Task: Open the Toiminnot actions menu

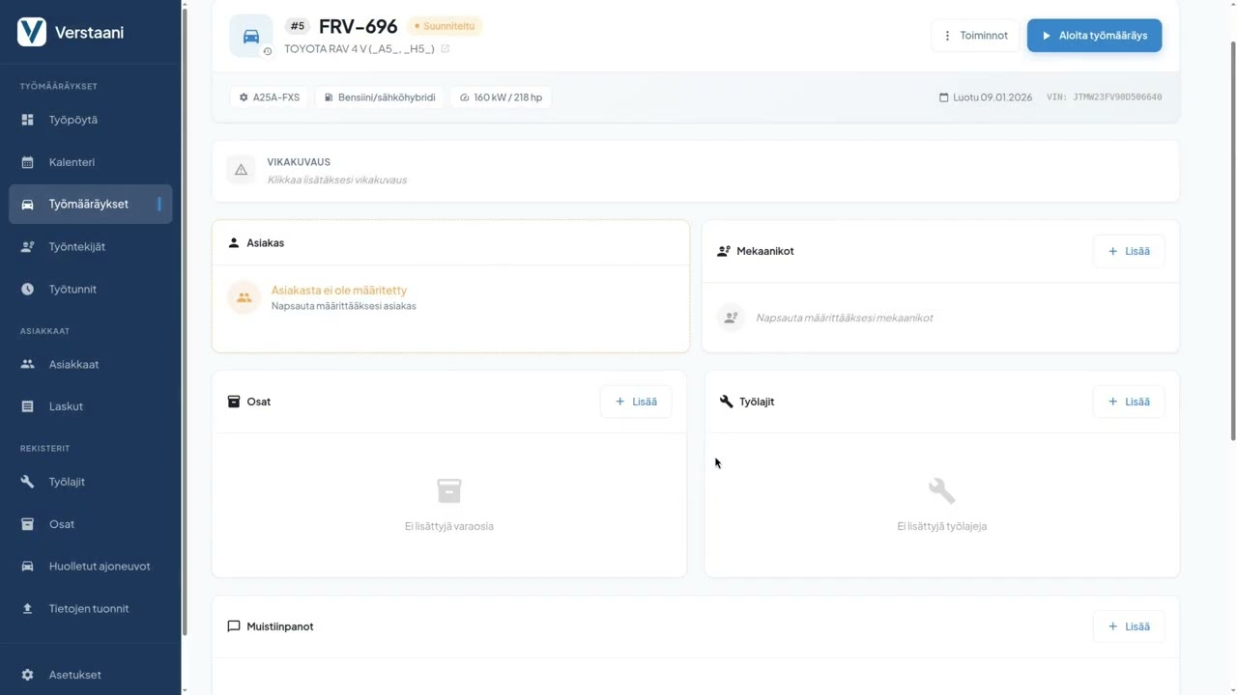Action: [975, 36]
